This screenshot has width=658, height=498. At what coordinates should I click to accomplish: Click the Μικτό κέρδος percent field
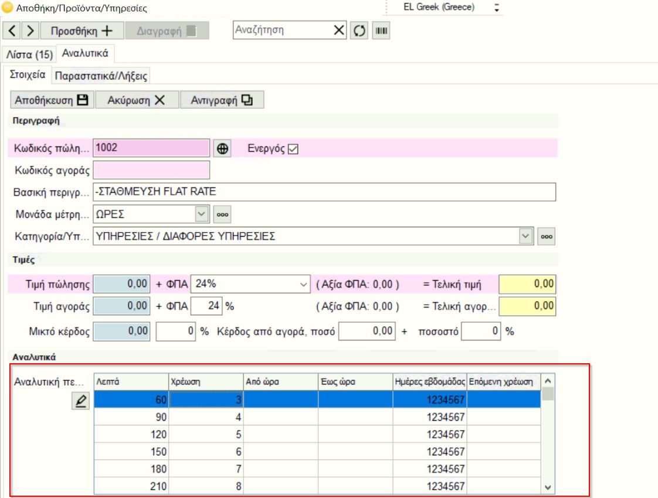(176, 332)
